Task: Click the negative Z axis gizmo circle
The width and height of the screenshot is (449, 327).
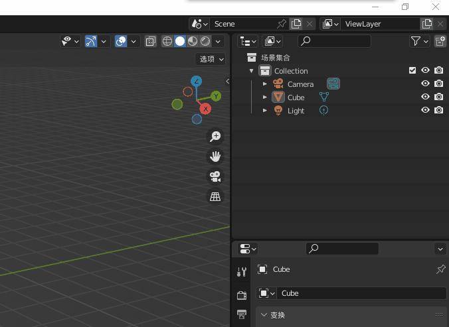Action: (x=197, y=119)
